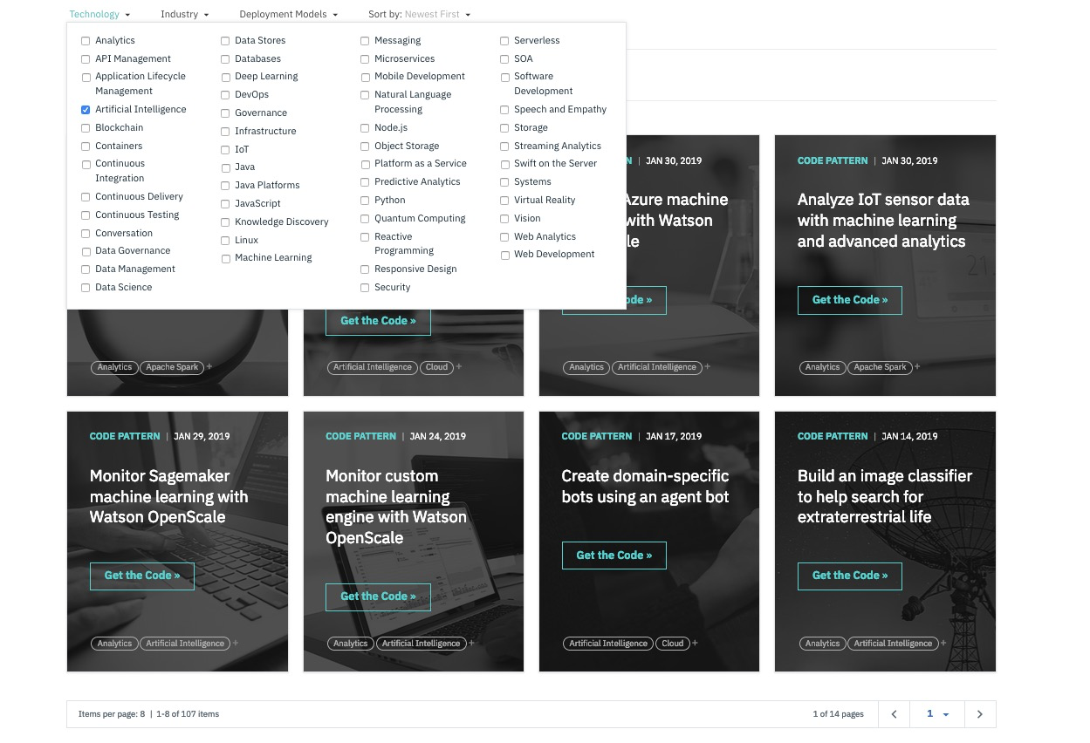Check the Data Governance checkbox
This screenshot has width=1090, height=743.
point(86,251)
